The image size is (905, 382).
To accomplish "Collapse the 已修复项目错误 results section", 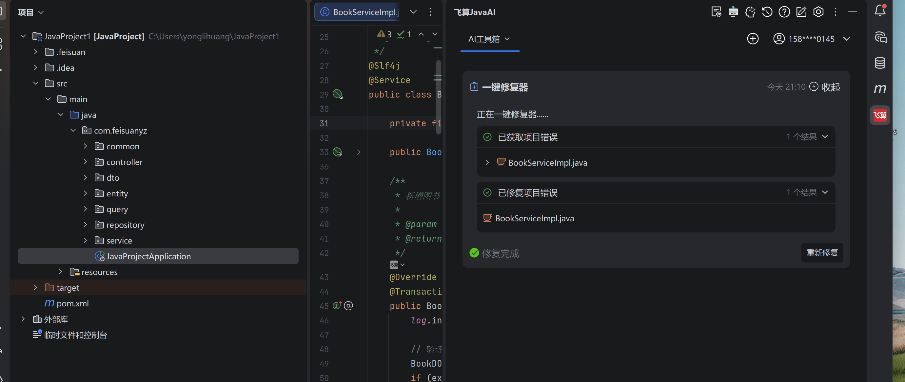I will pos(825,192).
